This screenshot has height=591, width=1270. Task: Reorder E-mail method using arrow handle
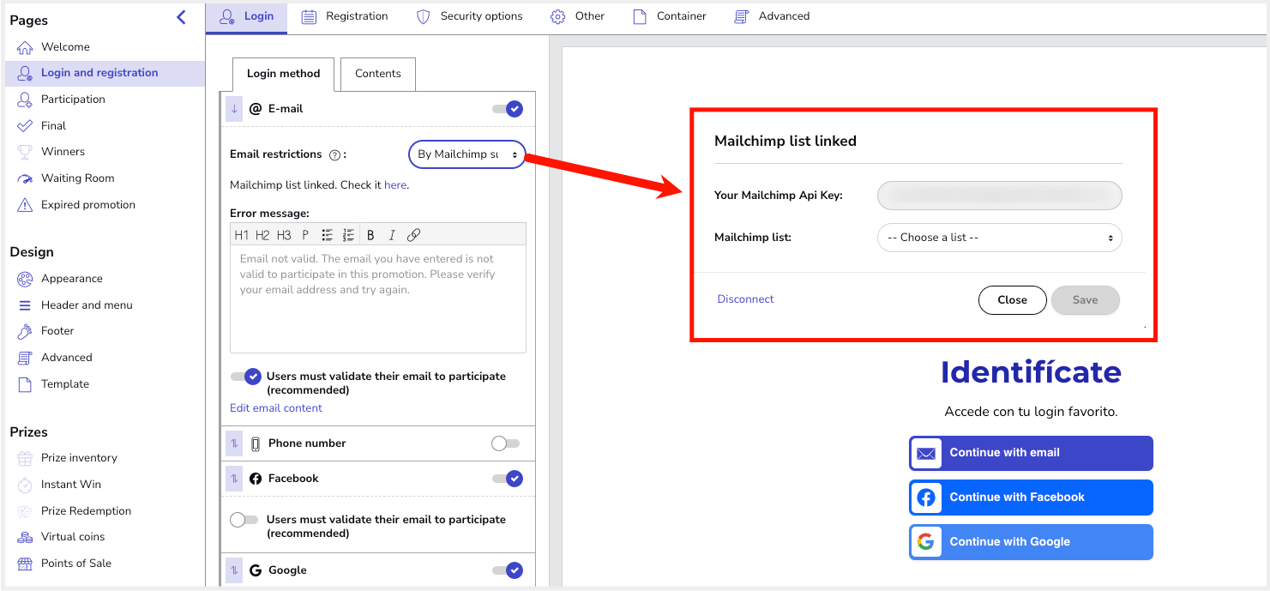point(234,109)
